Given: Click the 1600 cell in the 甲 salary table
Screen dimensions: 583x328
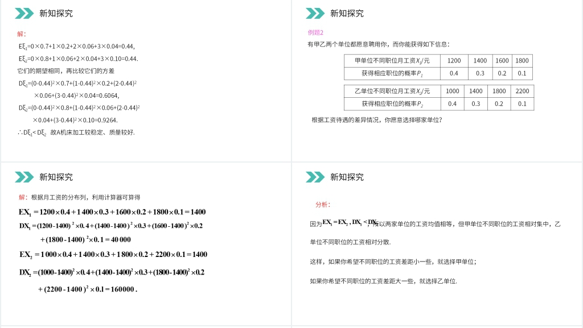Looking at the screenshot, I should pyautogui.click(x=502, y=61).
